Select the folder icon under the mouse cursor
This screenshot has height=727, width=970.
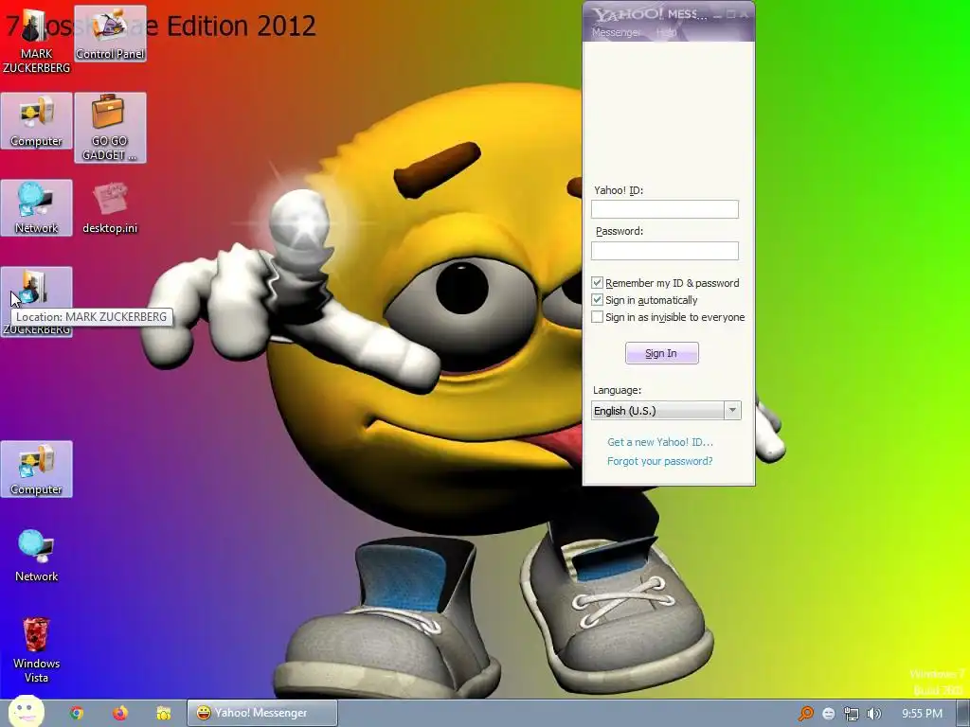point(37,302)
